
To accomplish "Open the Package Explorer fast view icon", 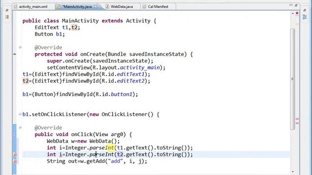I will [x=7, y=17].
